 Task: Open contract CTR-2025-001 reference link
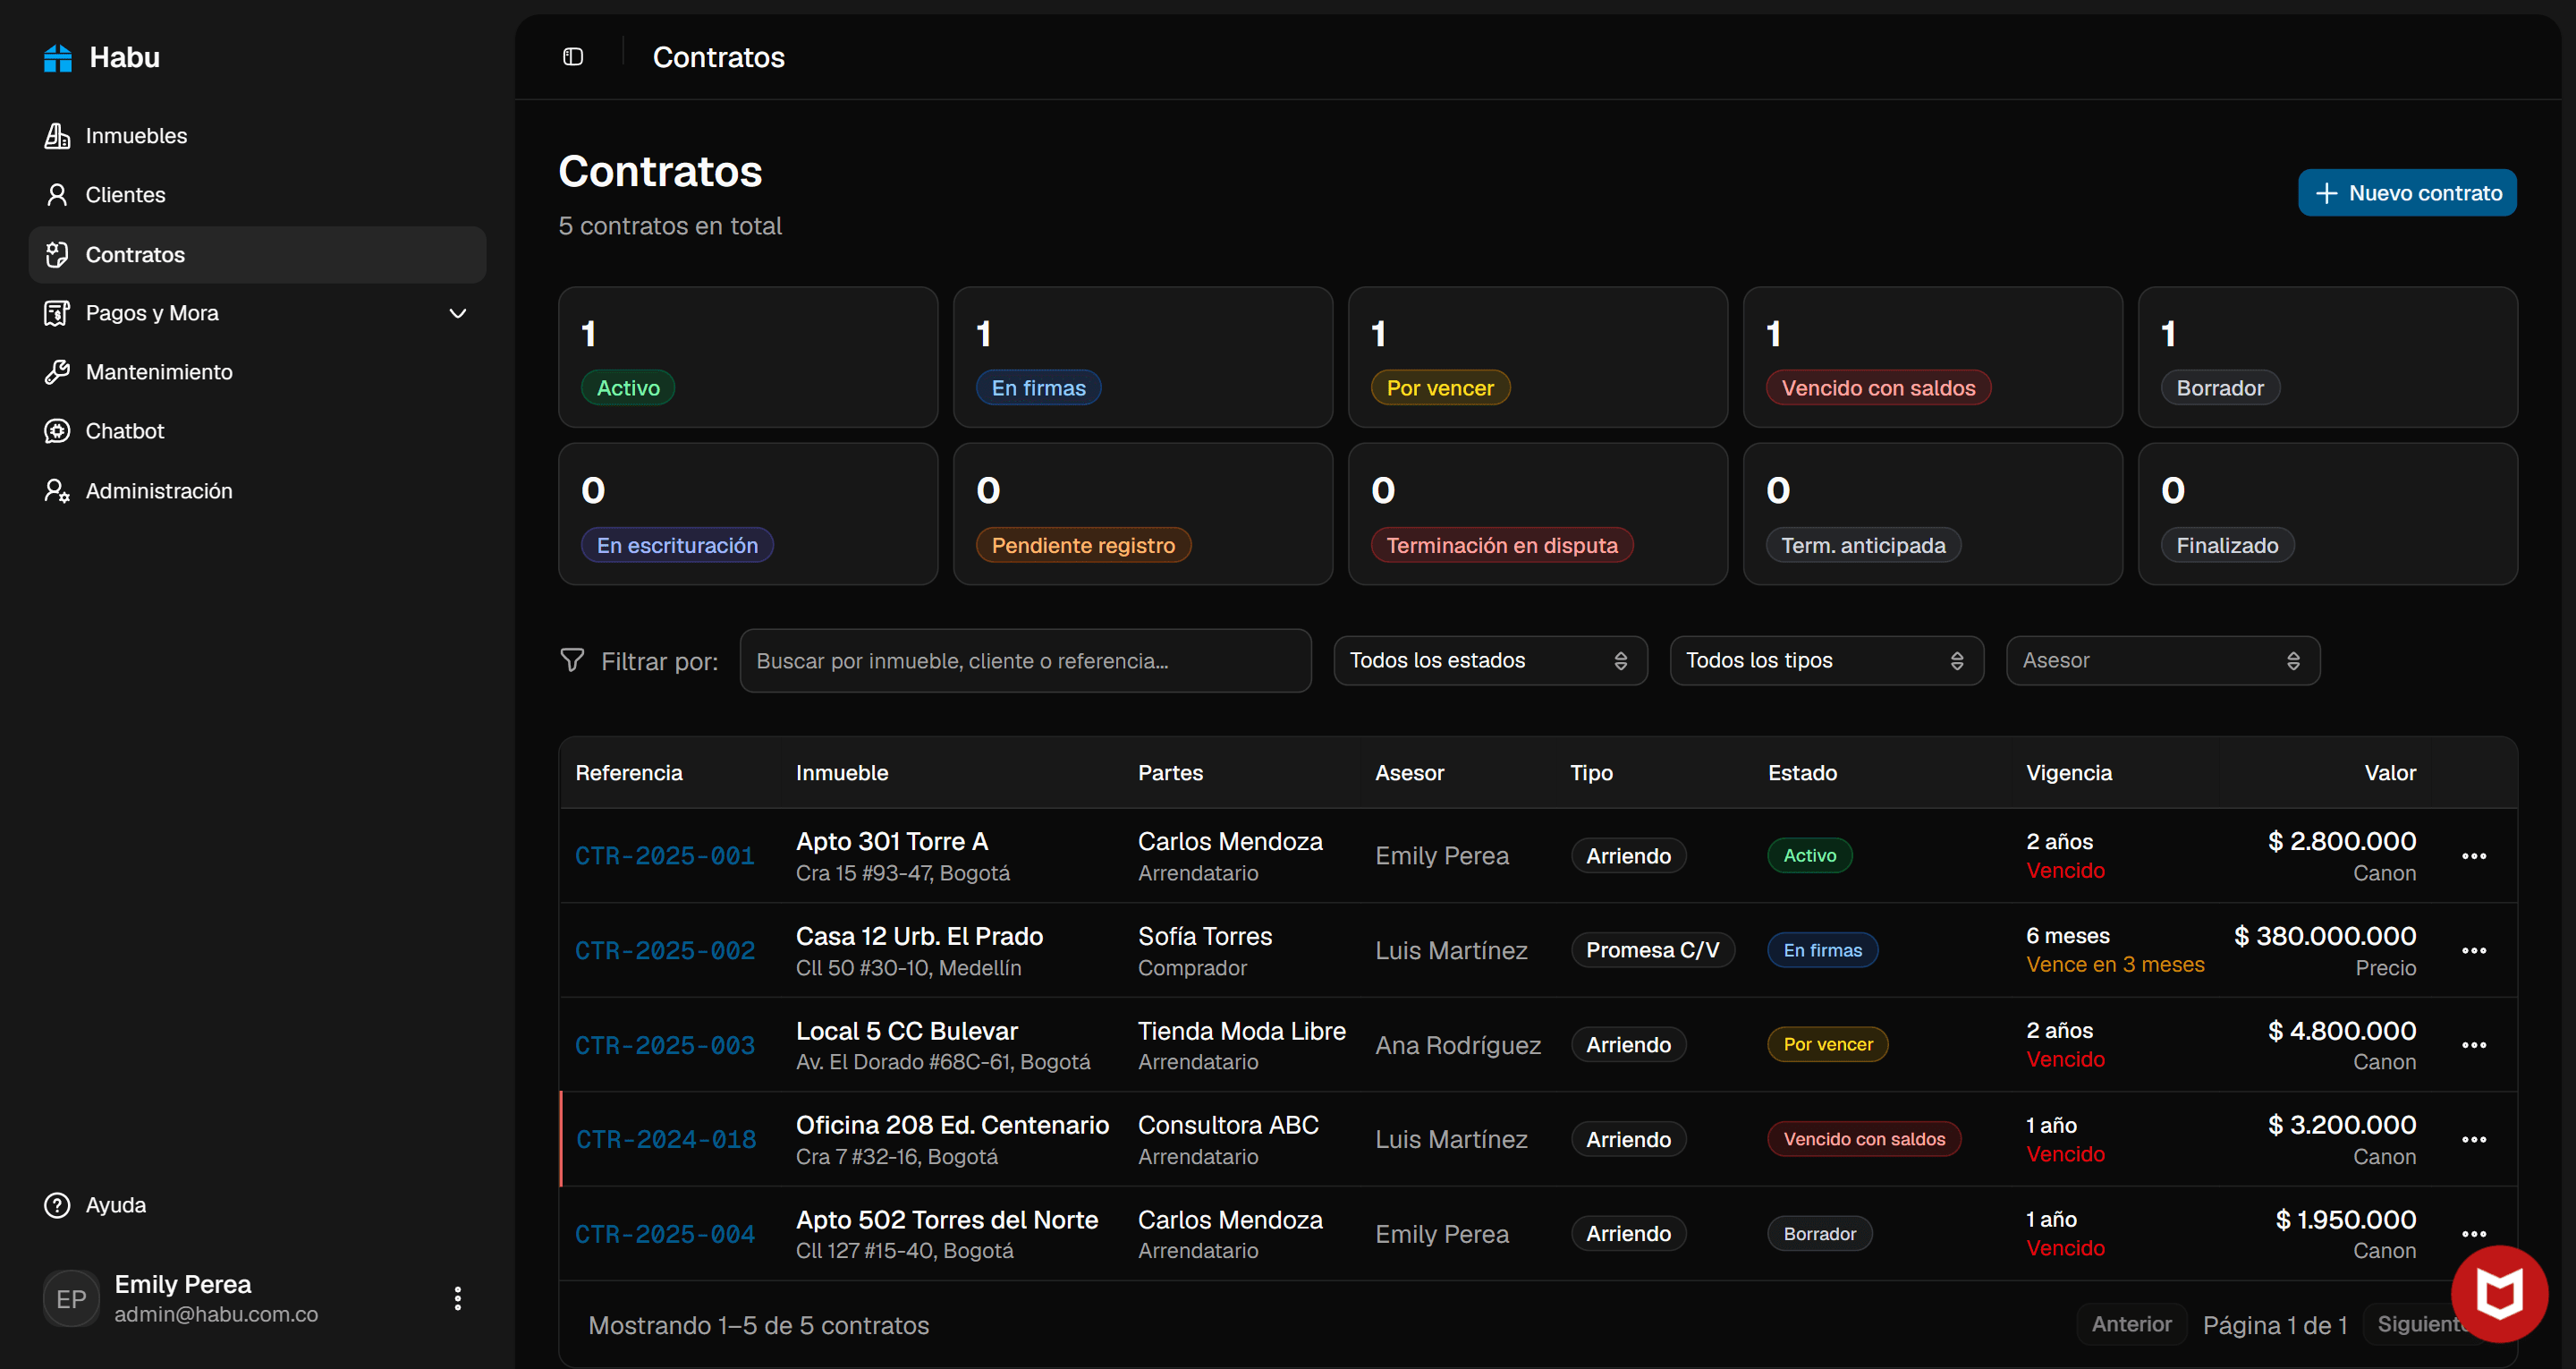(x=664, y=856)
